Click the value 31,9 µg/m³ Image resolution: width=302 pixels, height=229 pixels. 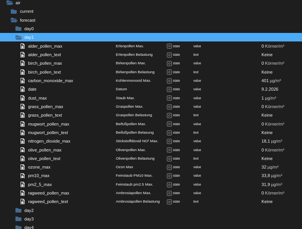tap(272, 184)
